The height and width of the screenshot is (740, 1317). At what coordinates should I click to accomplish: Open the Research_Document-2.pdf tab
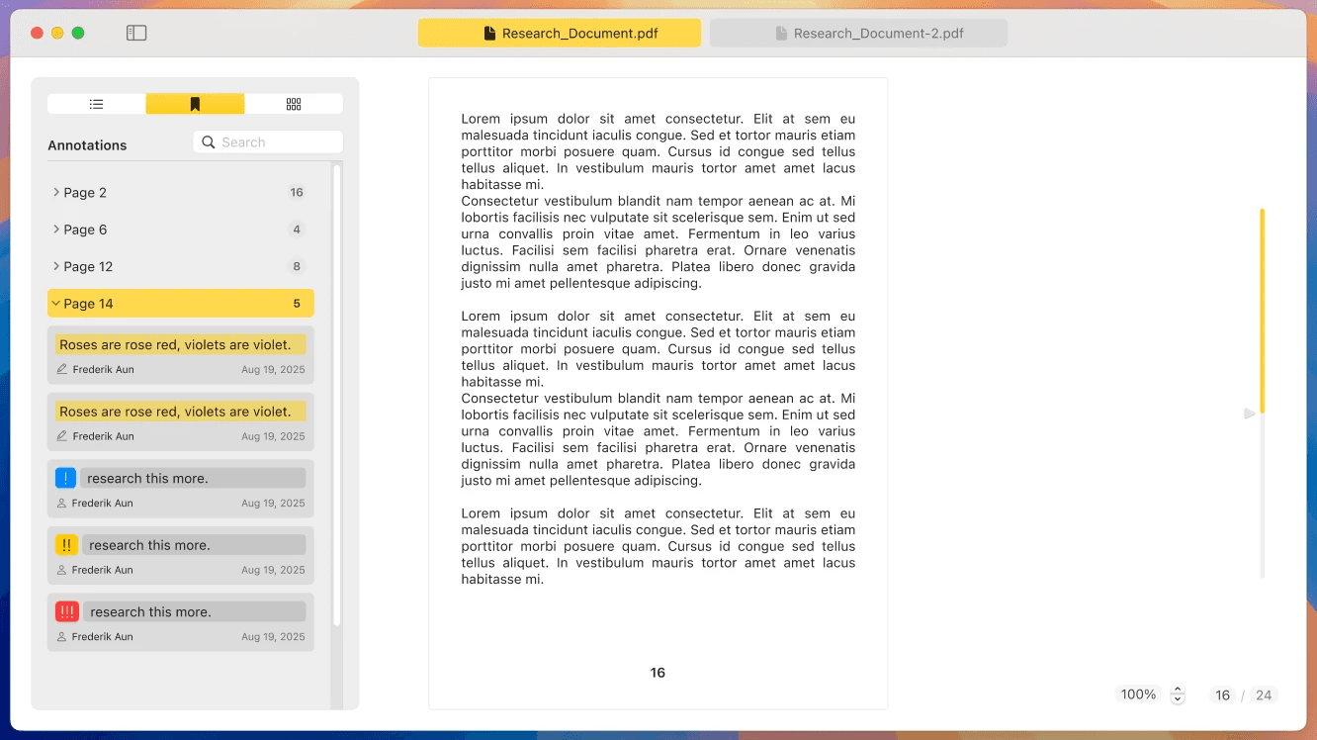pyautogui.click(x=858, y=33)
